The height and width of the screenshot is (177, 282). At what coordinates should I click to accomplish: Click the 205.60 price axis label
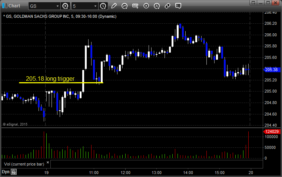(x=271, y=57)
